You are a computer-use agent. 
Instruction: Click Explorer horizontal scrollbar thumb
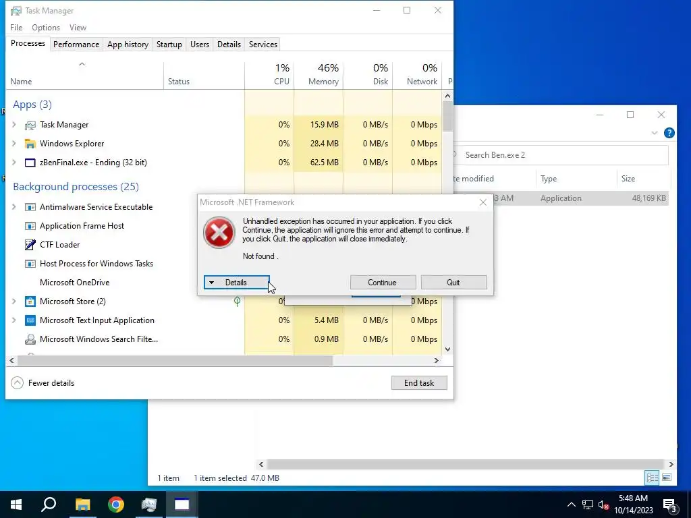466,464
